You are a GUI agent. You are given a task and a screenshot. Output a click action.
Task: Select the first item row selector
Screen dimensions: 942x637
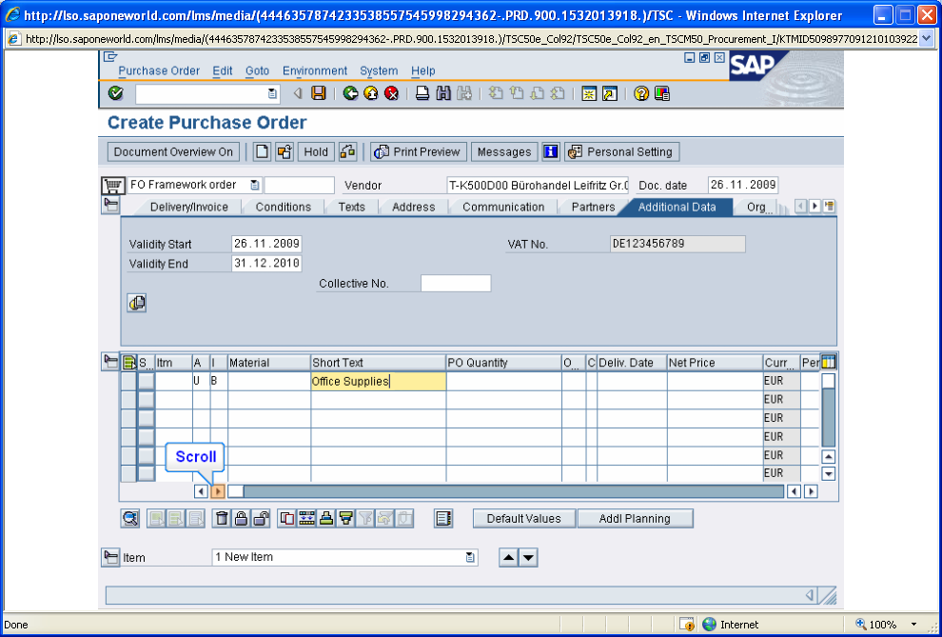click(128, 381)
